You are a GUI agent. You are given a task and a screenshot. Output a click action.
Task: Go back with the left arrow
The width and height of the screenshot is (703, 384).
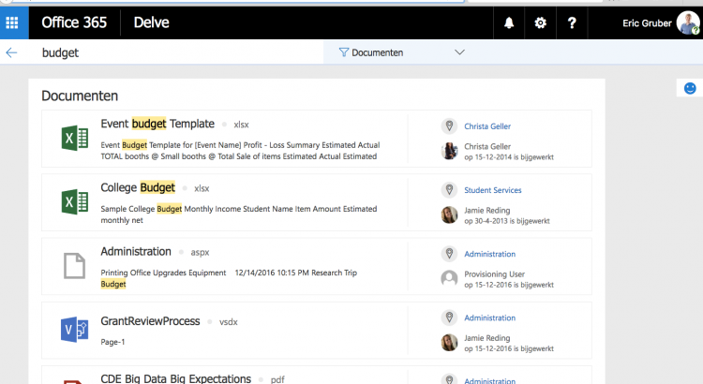click(11, 52)
